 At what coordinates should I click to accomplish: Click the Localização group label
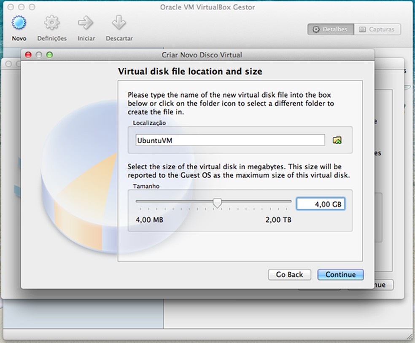coord(149,123)
